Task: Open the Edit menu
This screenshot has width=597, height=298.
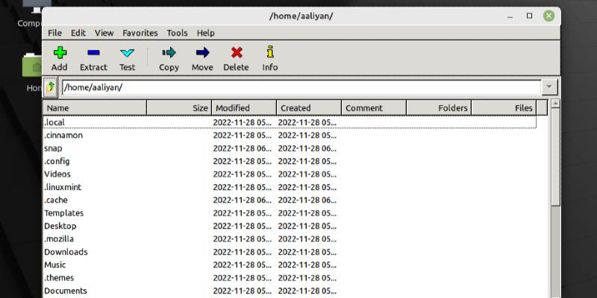Action: pos(78,33)
